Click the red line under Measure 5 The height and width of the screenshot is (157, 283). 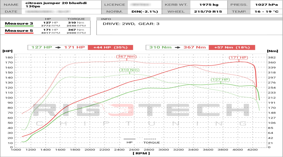pos(19,33)
